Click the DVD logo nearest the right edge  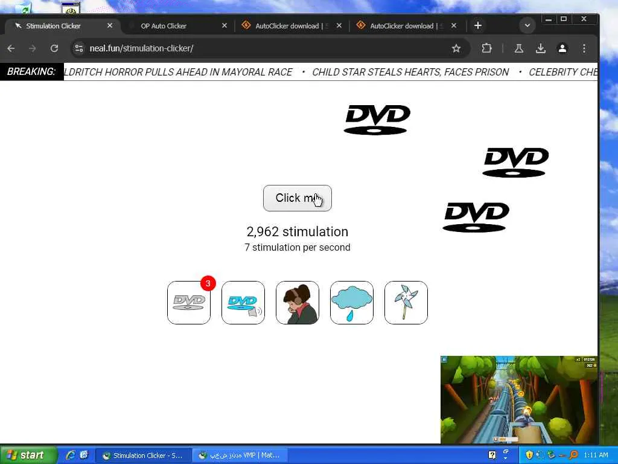click(515, 163)
